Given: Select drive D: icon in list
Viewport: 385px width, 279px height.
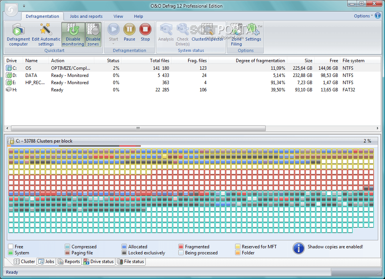Looking at the screenshot, I should point(9,75).
